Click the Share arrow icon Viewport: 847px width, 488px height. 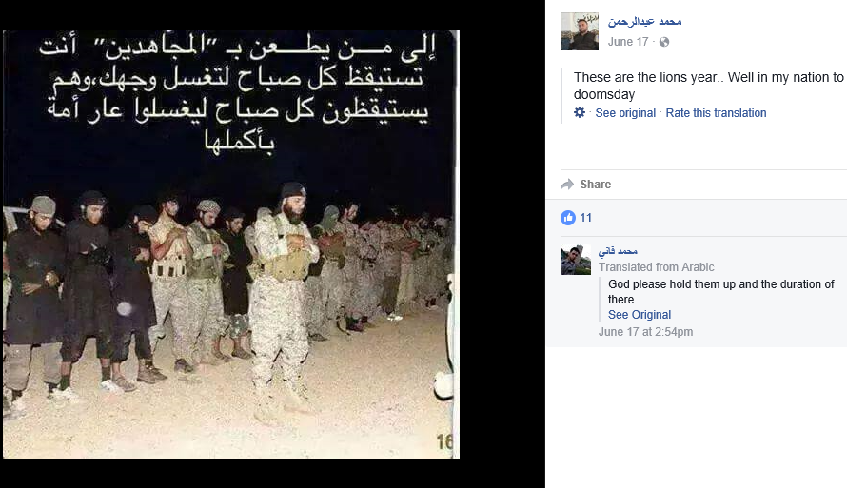[567, 185]
